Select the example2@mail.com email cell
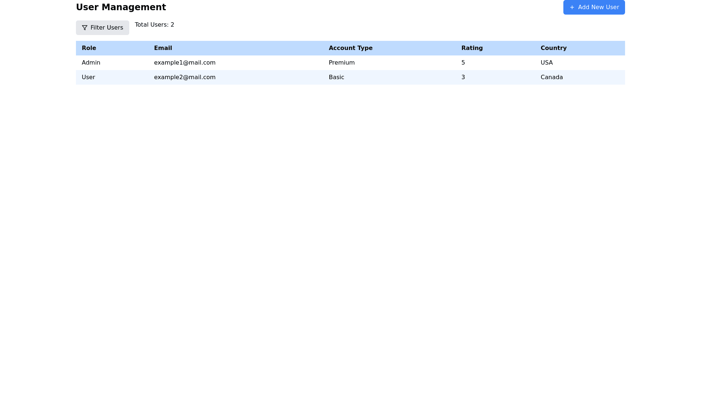Screen dimensions: 701x394 (x=185, y=77)
